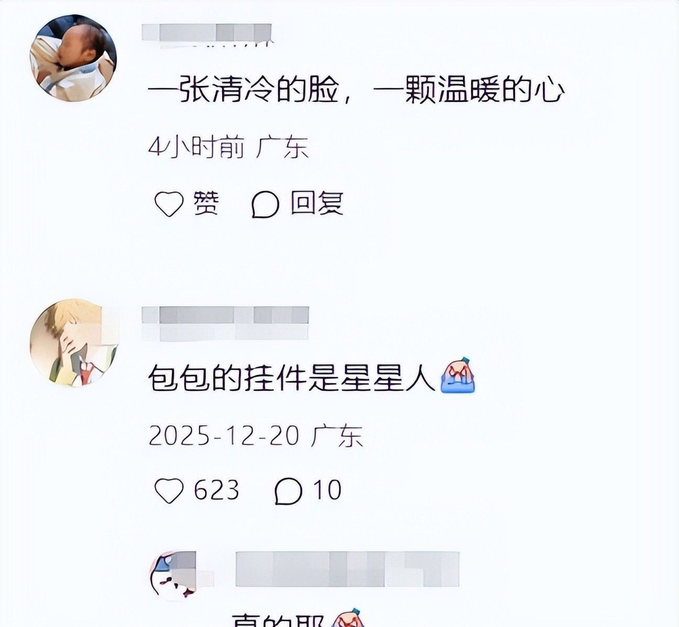Click the speech bubble icon beside 回复
This screenshot has height=627, width=679.
click(265, 204)
